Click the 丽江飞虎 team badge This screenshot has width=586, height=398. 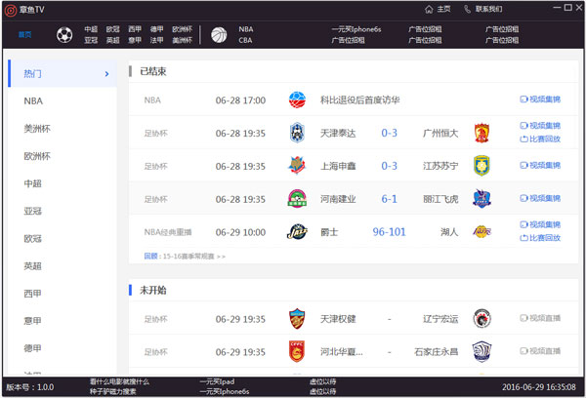481,199
